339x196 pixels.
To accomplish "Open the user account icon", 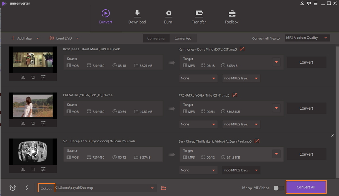I will coord(302,3).
